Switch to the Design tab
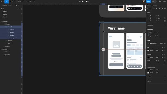Image resolution: width=167 pixels, height=94 pixels. [x=149, y=5]
